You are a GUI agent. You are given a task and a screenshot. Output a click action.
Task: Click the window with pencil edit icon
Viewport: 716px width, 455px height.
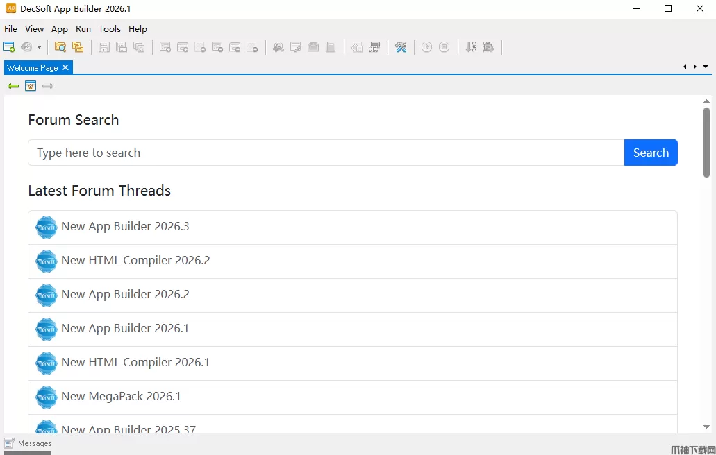pos(295,46)
